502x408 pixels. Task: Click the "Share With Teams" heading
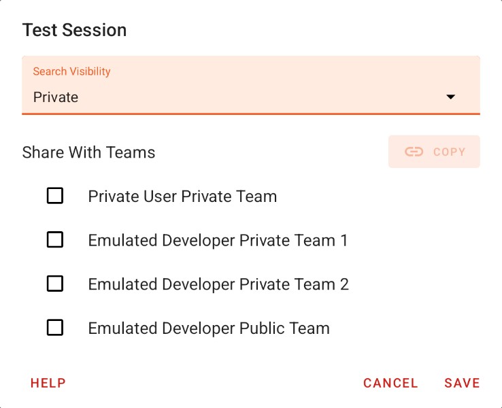pos(88,152)
